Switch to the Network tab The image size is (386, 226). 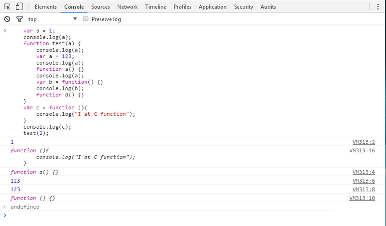pos(127,7)
